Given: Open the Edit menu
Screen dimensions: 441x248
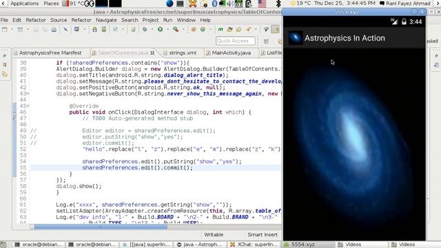Looking at the screenshot, I should coord(17,20).
